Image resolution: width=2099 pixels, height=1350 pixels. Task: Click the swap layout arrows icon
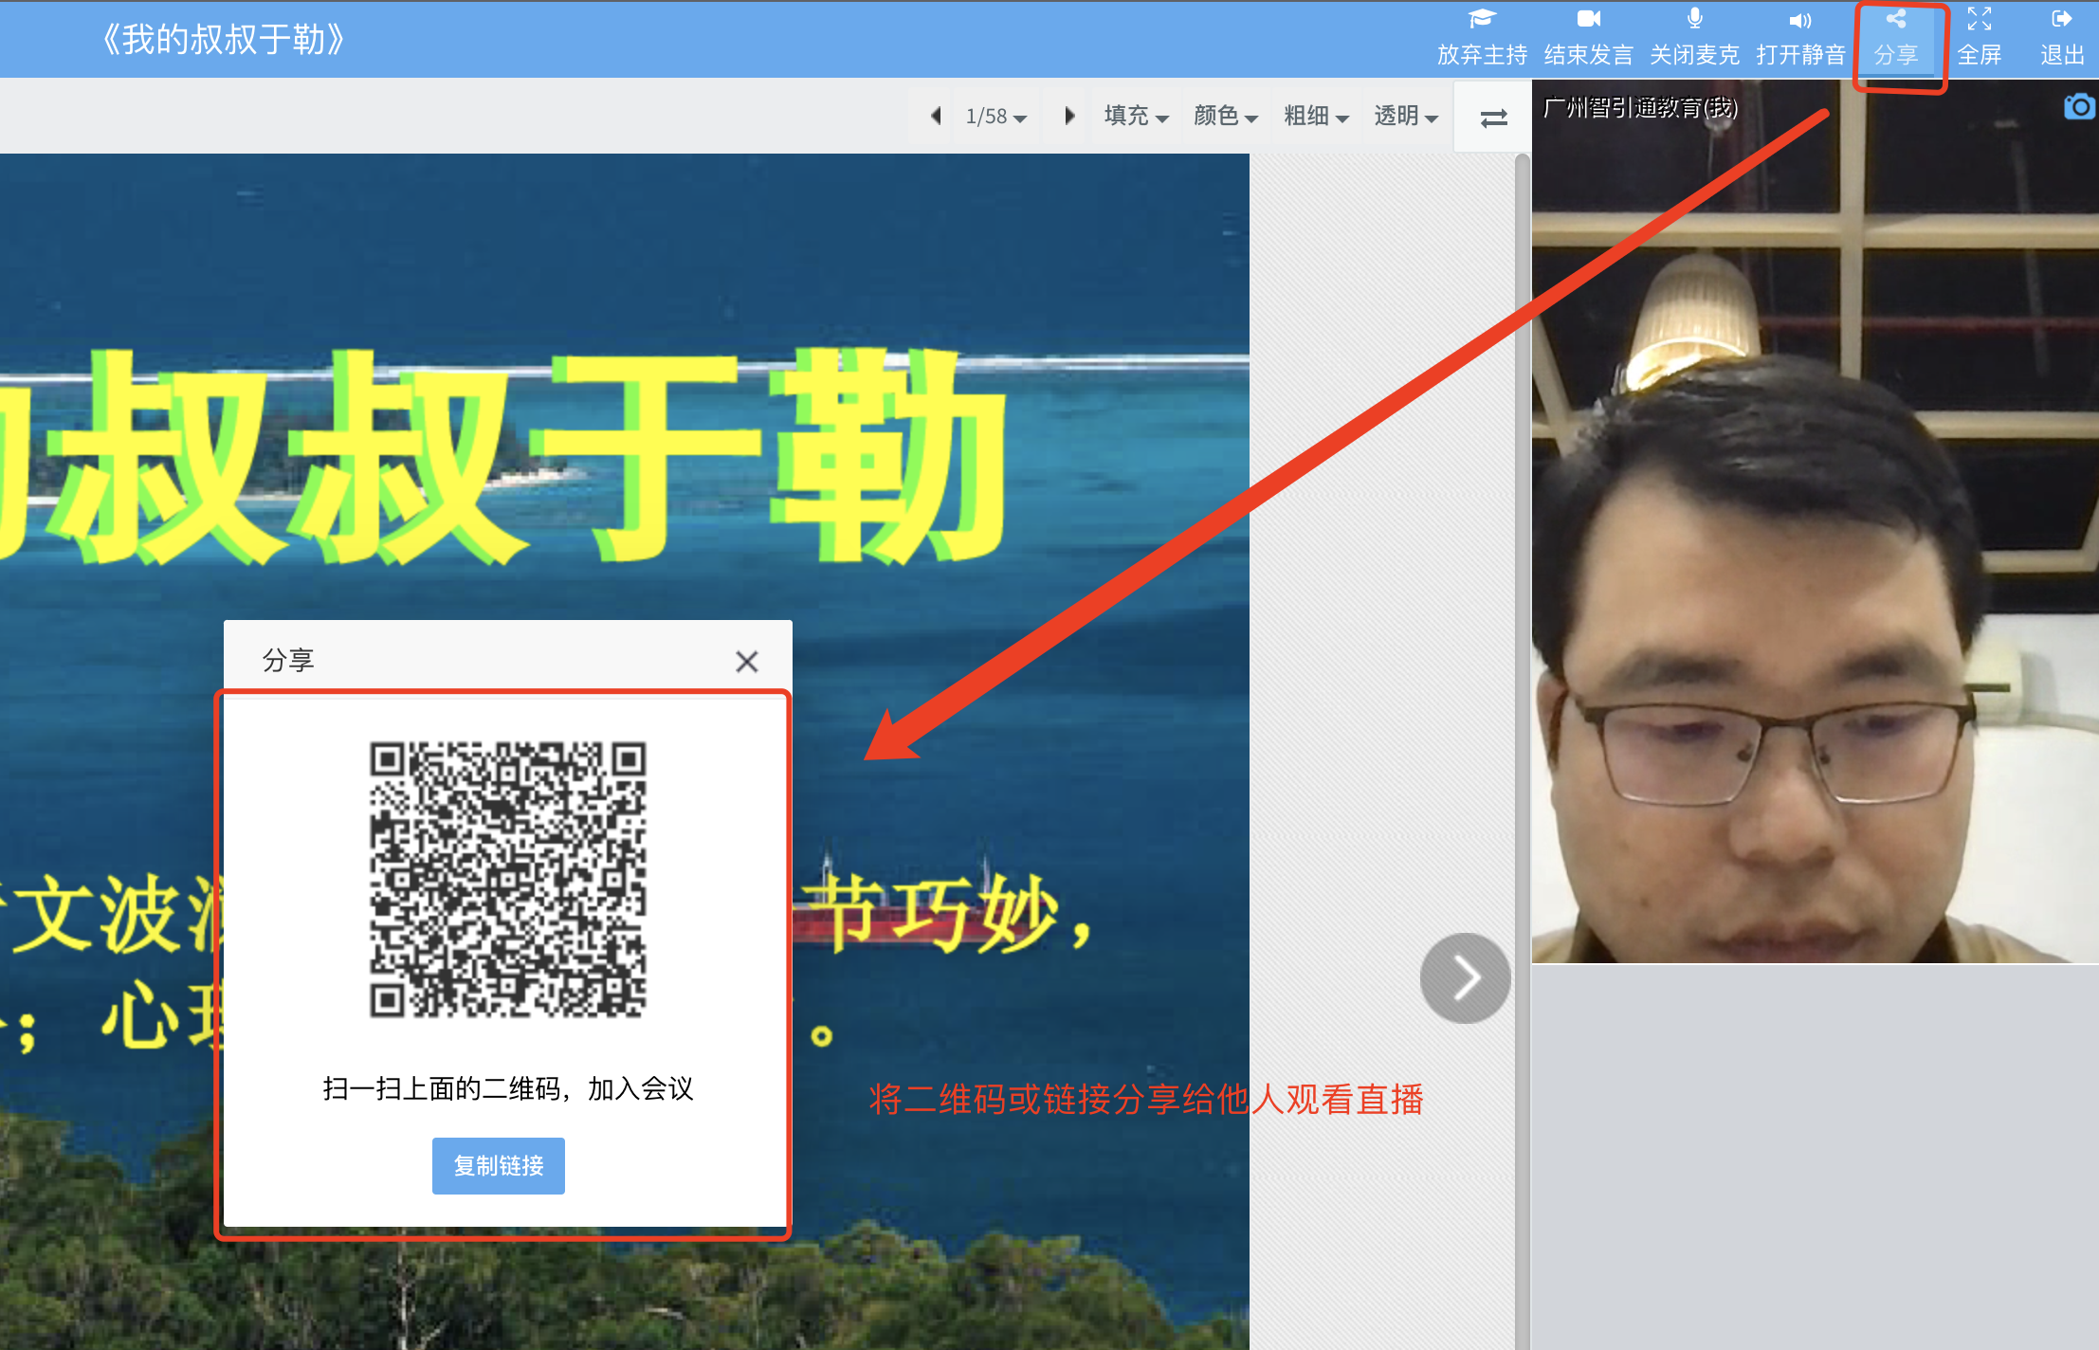(1493, 118)
